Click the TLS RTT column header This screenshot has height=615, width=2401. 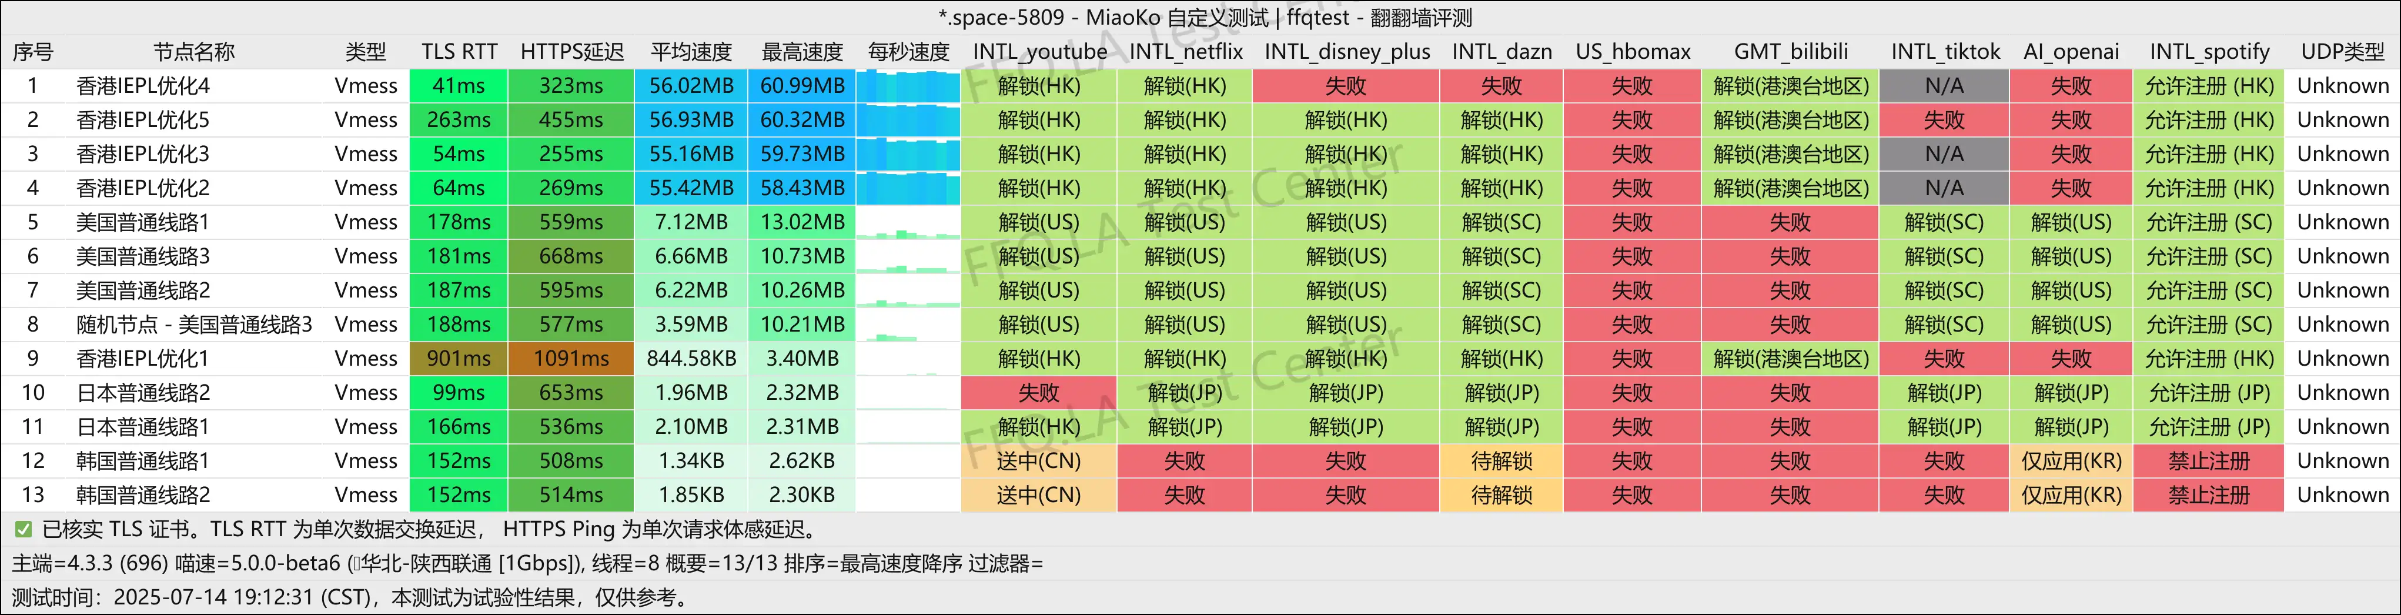[x=460, y=52]
